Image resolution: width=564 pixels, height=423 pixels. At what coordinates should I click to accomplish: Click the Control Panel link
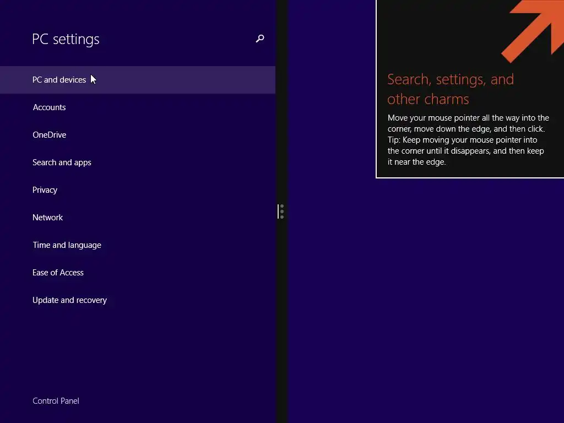(56, 401)
